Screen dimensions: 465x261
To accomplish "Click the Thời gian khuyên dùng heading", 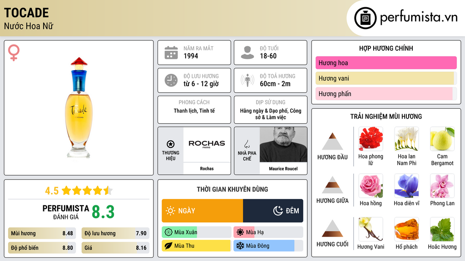I will point(232,189).
